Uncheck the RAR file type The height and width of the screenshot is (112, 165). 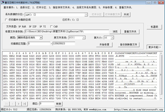pos(20,26)
